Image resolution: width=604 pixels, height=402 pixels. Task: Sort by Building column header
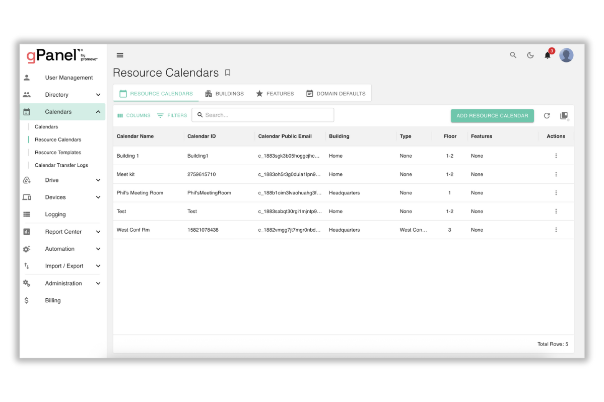tap(339, 137)
